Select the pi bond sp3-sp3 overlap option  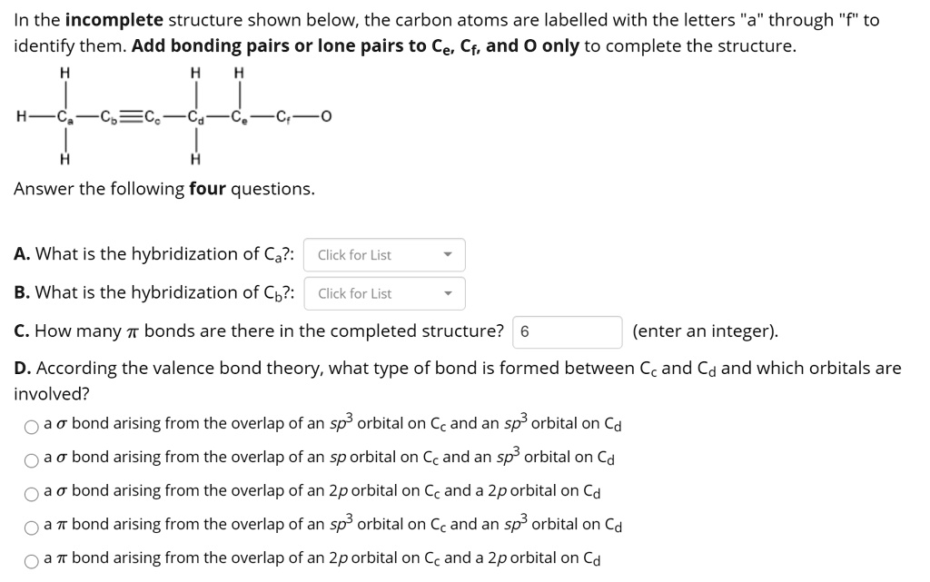tap(30, 525)
